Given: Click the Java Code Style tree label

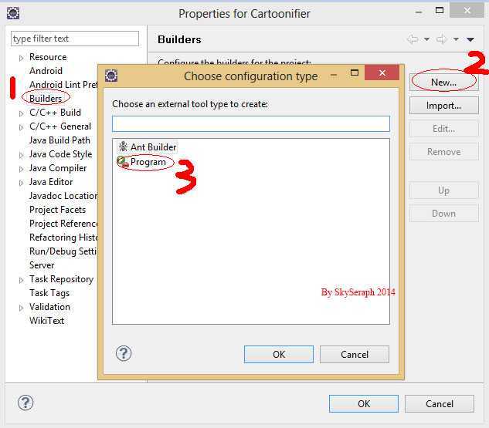Looking at the screenshot, I should click(x=61, y=154).
